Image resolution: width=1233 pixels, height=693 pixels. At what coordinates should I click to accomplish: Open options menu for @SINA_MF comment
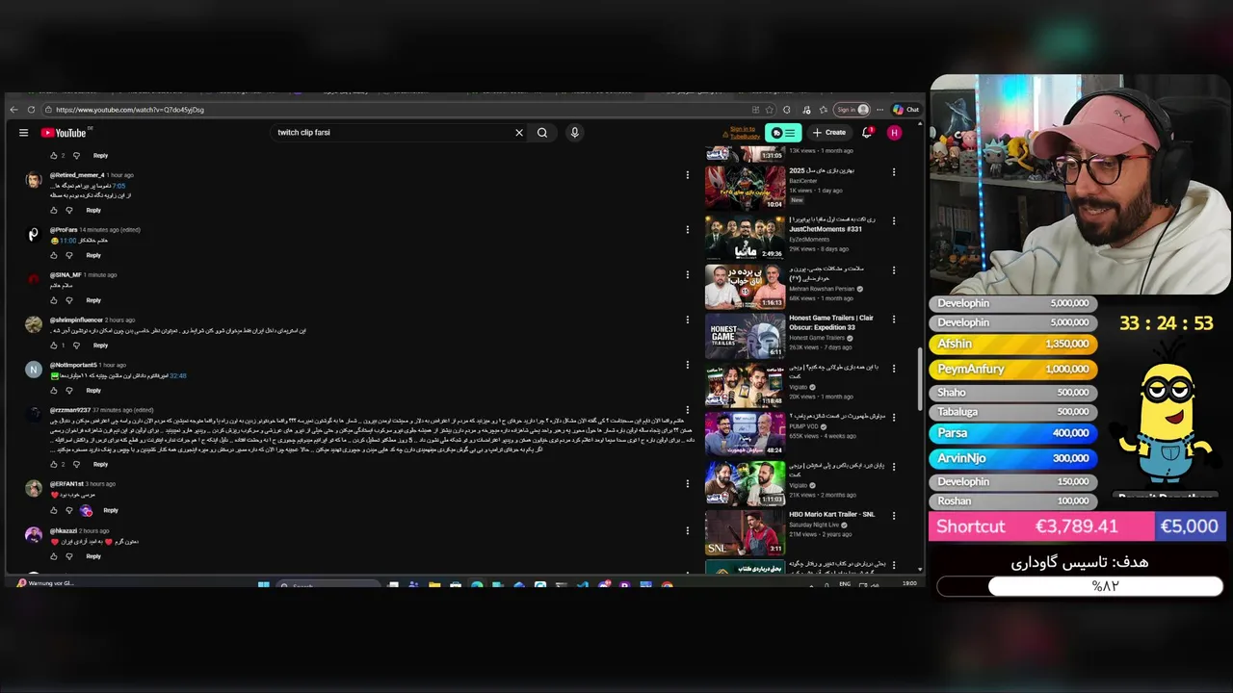tap(688, 274)
